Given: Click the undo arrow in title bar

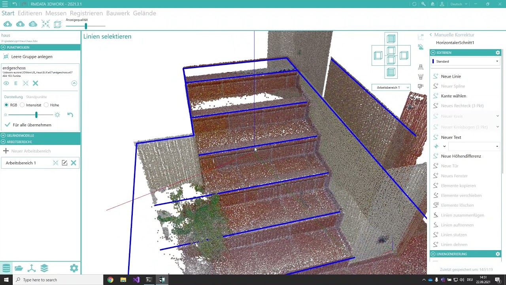Looking at the screenshot, I should (15, 4).
